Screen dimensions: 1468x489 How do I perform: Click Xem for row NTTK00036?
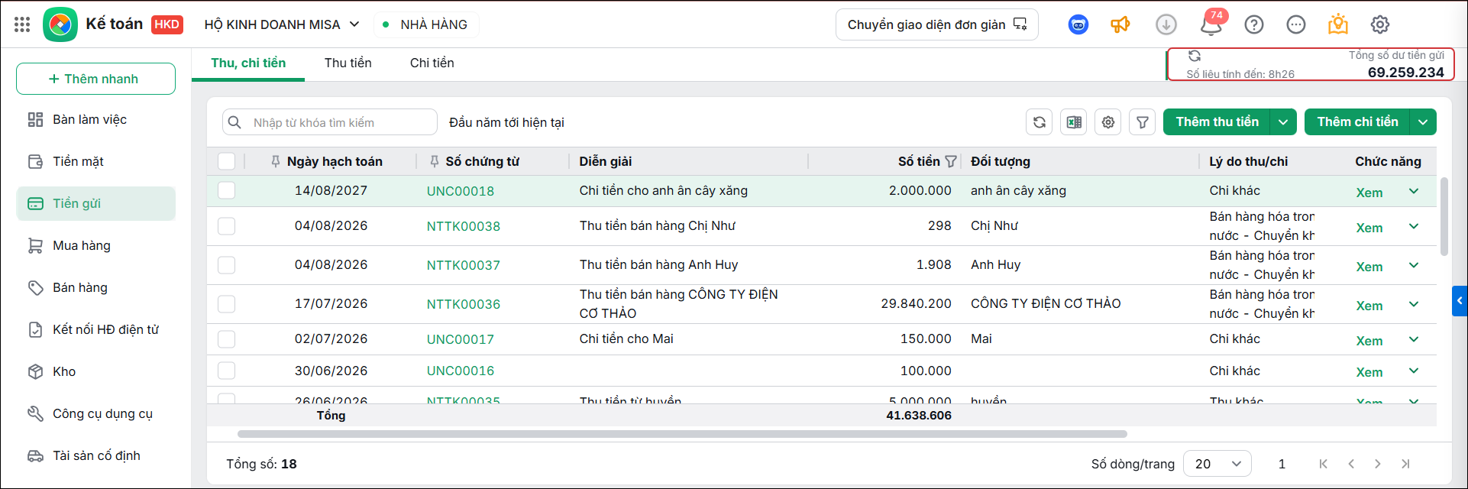pos(1369,306)
